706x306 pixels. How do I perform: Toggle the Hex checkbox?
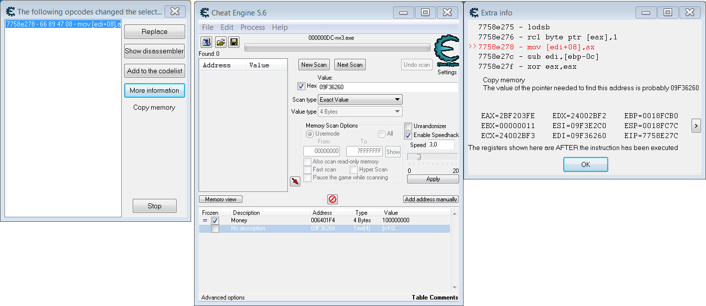(301, 86)
